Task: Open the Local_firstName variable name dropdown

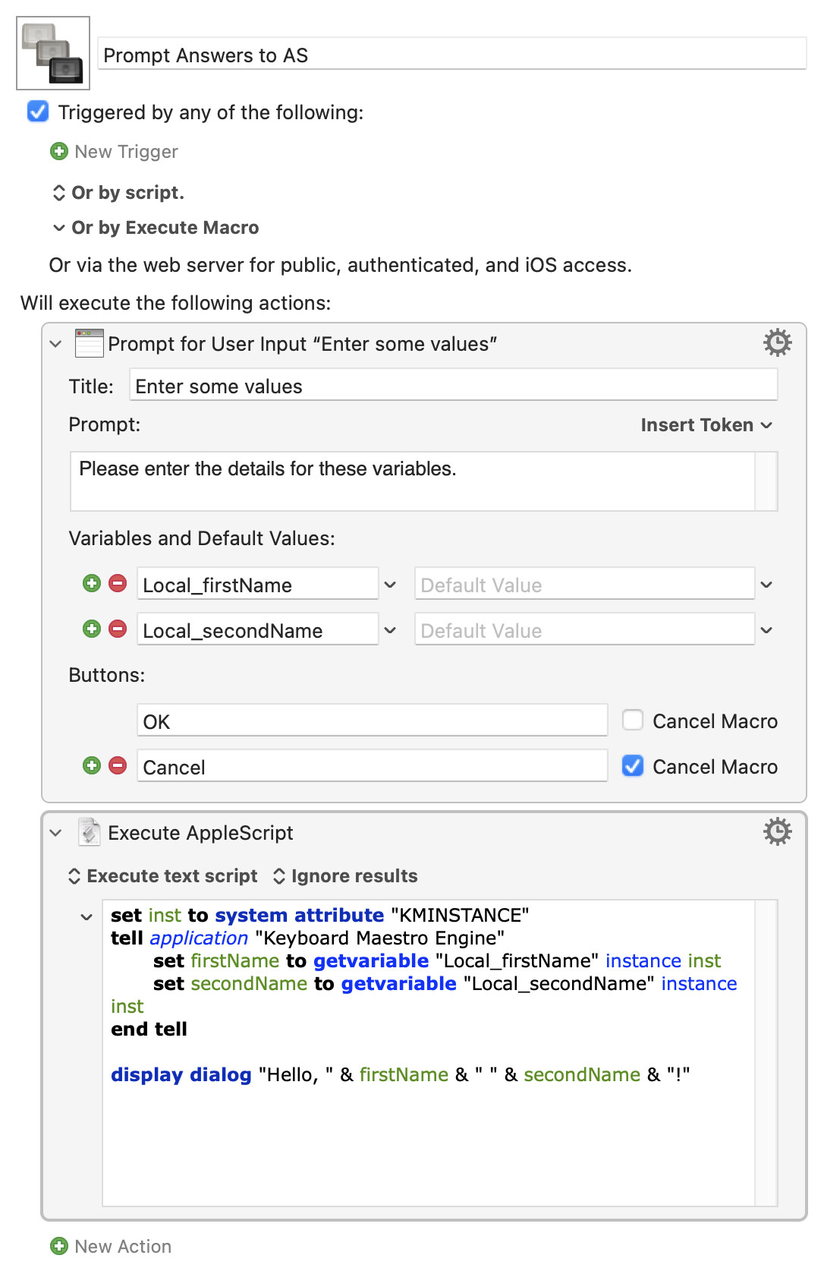Action: (x=390, y=585)
